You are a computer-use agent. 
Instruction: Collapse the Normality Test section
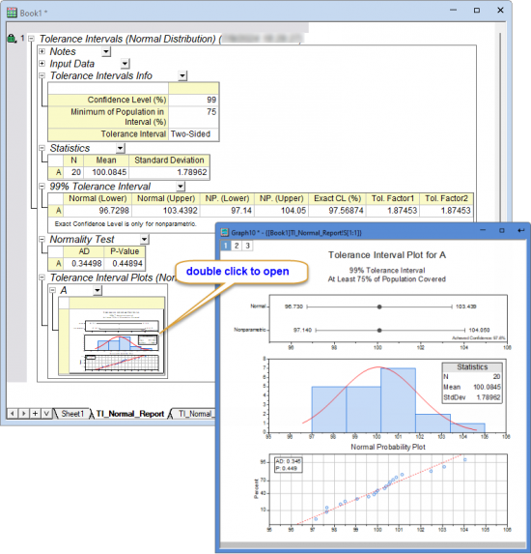(42, 239)
